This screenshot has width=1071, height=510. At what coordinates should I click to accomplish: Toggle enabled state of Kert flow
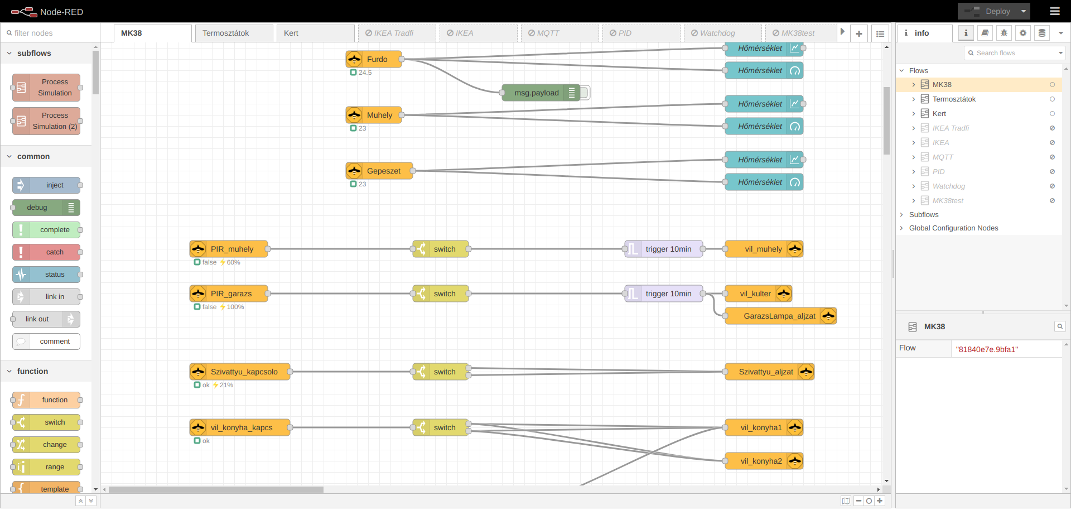coord(1052,114)
